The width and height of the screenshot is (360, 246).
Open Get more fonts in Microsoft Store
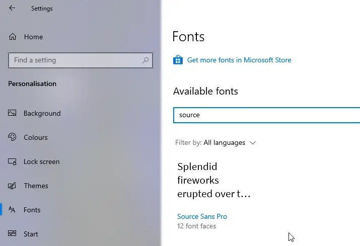tap(239, 60)
